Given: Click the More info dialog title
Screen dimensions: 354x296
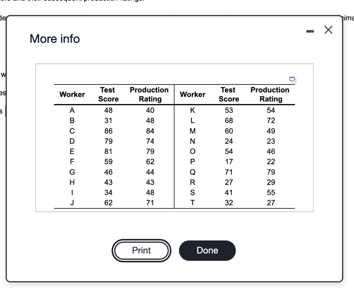Looking at the screenshot, I should point(54,39).
